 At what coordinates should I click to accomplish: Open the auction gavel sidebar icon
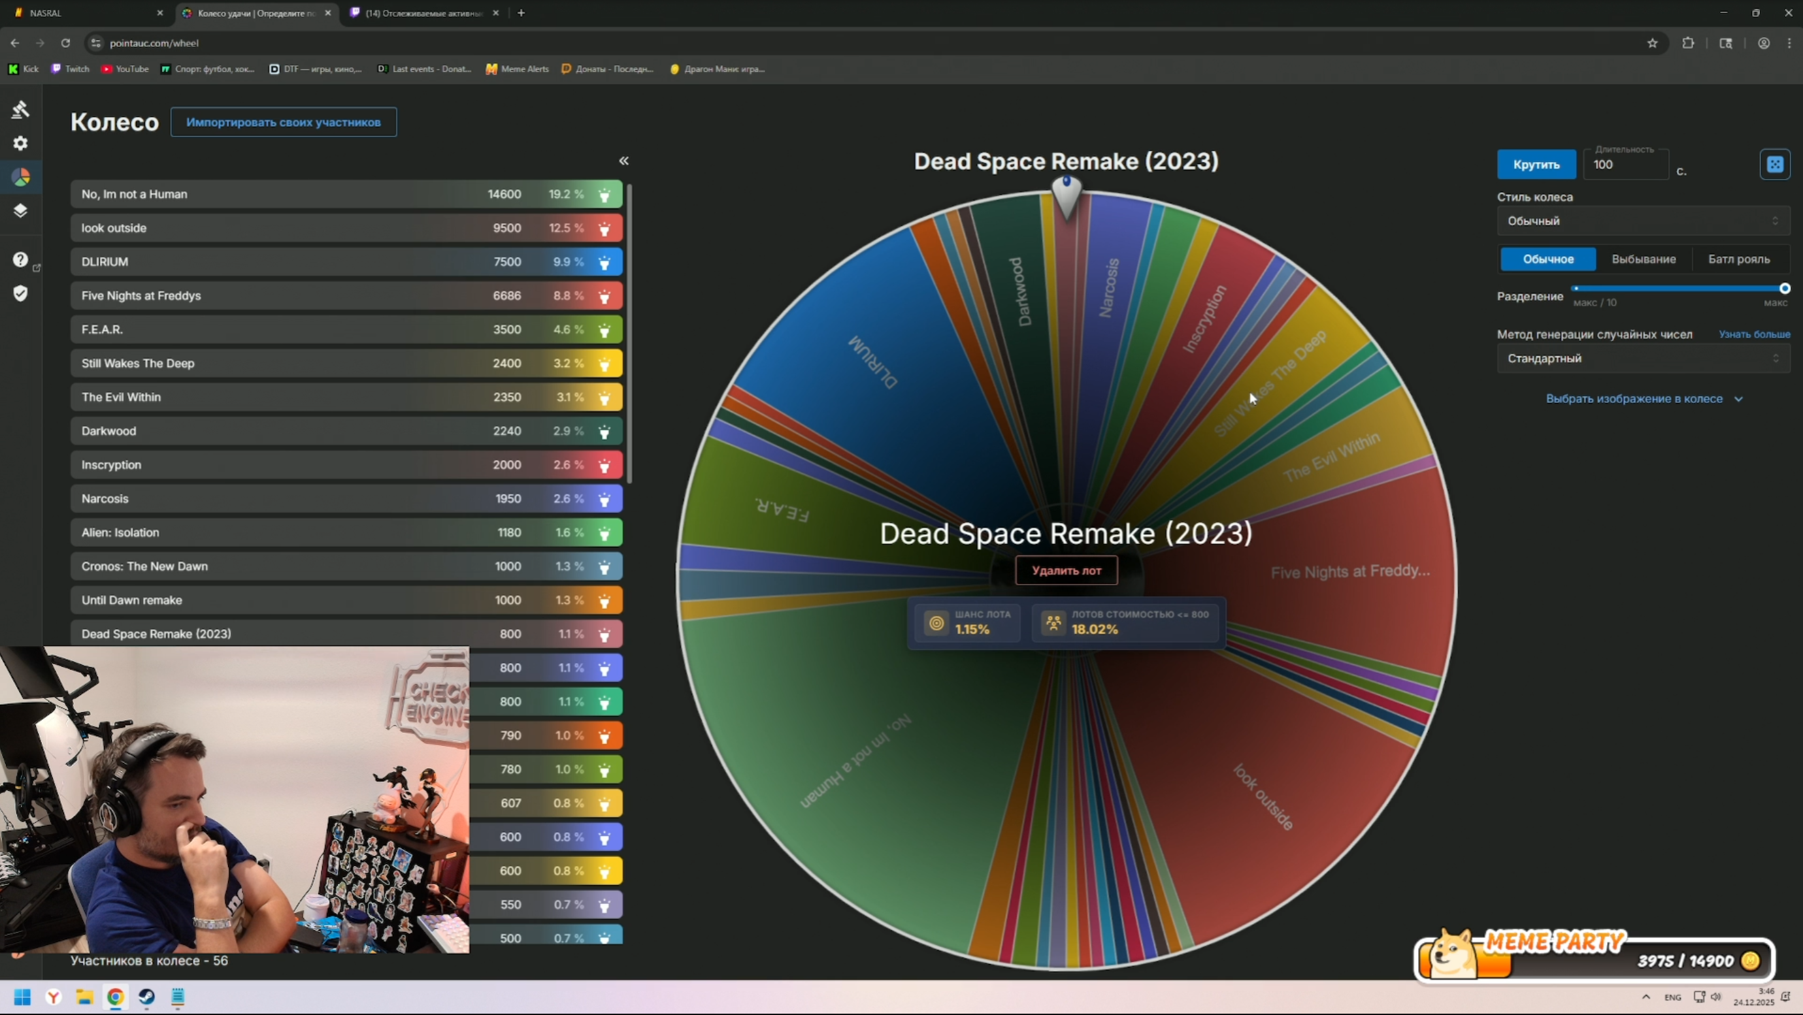point(20,109)
